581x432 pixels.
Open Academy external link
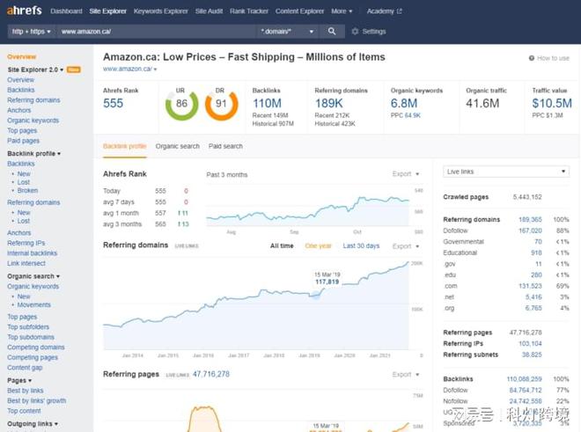(384, 11)
